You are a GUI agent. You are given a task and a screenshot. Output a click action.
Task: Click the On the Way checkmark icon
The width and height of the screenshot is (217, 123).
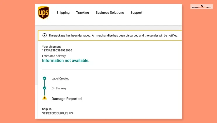pos(44,88)
